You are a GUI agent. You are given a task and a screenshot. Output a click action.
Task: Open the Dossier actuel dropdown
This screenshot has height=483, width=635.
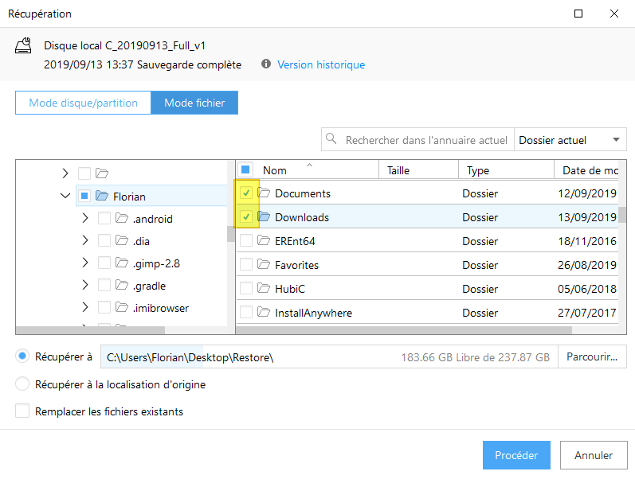[x=570, y=140]
